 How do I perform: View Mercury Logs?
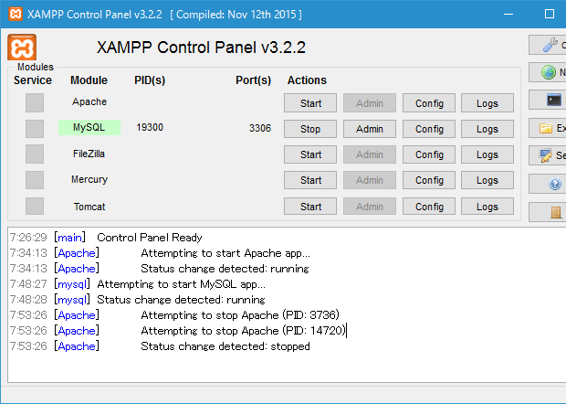(487, 180)
